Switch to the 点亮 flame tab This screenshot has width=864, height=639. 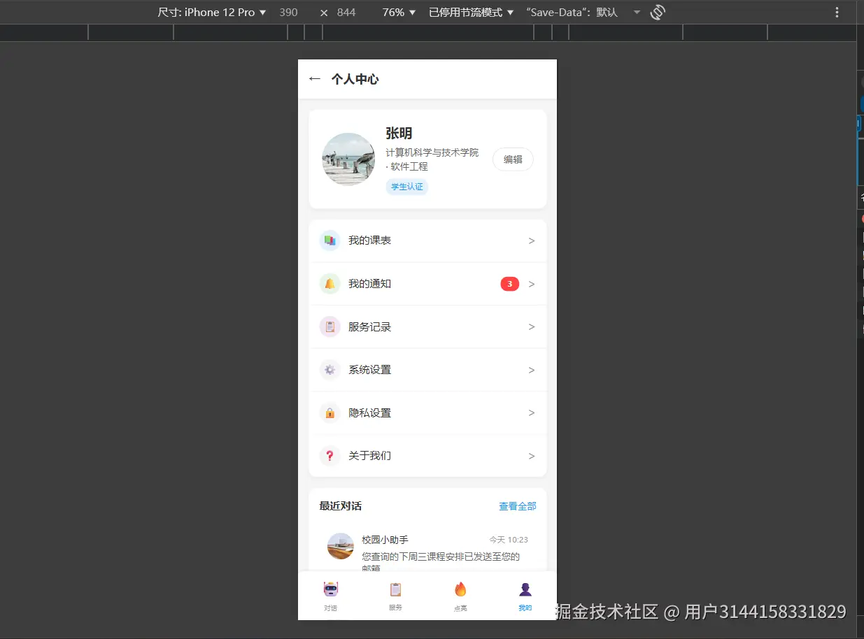460,596
